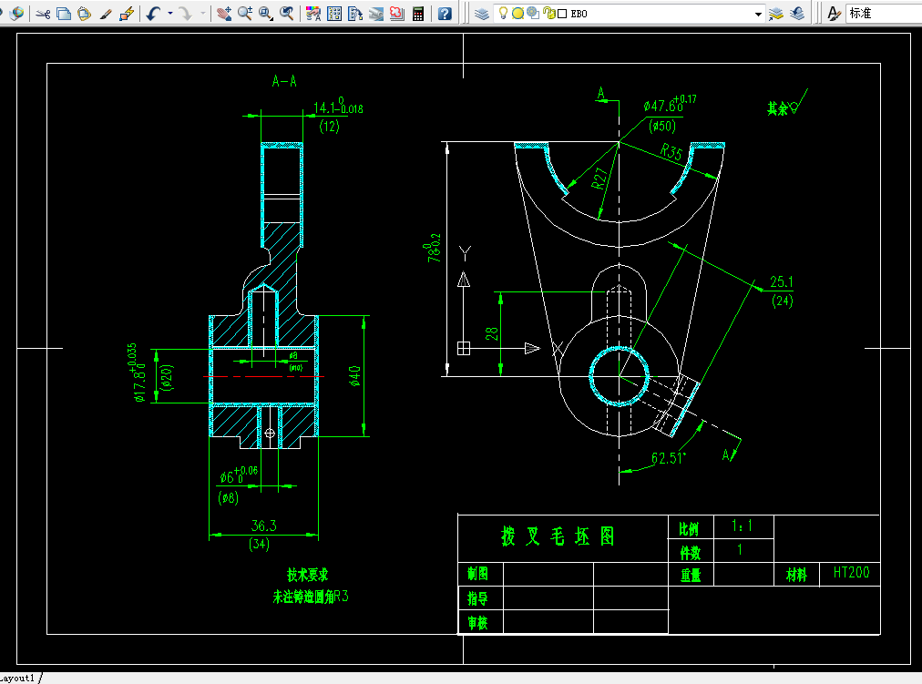Screen dimensions: 922x684
Task: Select the Zoom Realtime magnifier tool
Action: coord(244,14)
